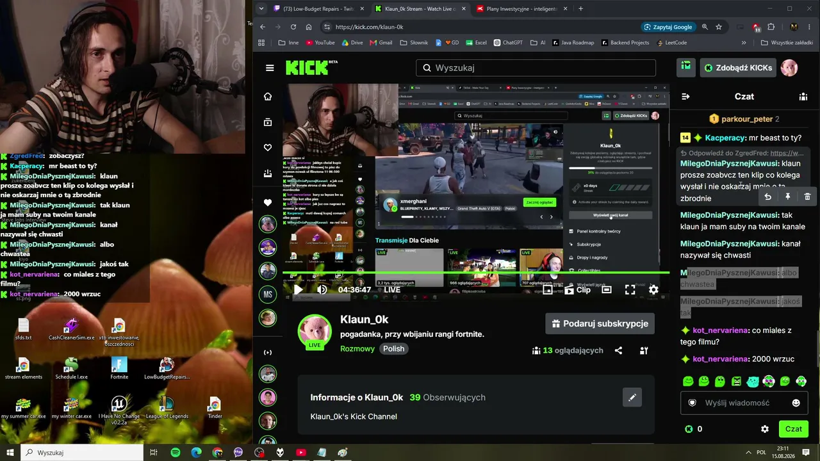Open chat identity shield icon
Image resolution: width=820 pixels, height=461 pixels.
tap(692, 403)
